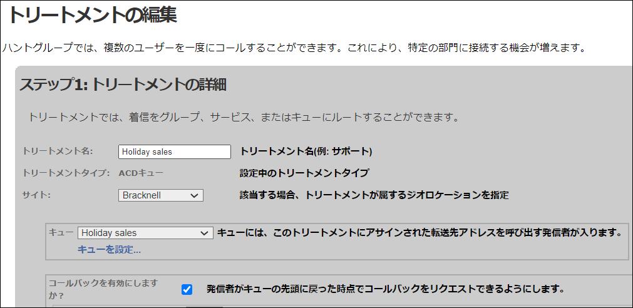Uncheck the コールバックを有効にしますか checkbox
Viewport: 633px width, 308px height.
[x=187, y=289]
